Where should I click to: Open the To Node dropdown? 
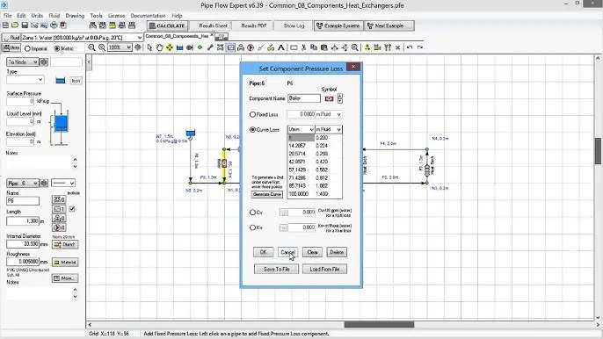click(23, 61)
